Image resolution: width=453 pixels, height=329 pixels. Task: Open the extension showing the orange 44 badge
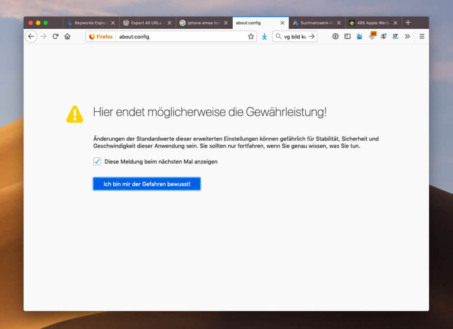[x=371, y=36]
